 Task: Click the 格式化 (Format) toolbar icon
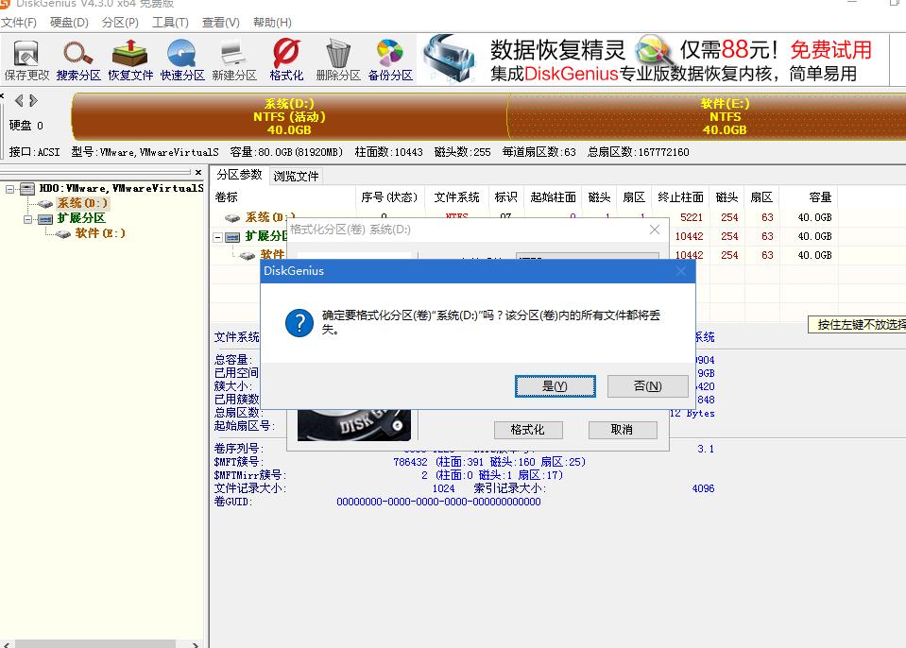pyautogui.click(x=285, y=59)
